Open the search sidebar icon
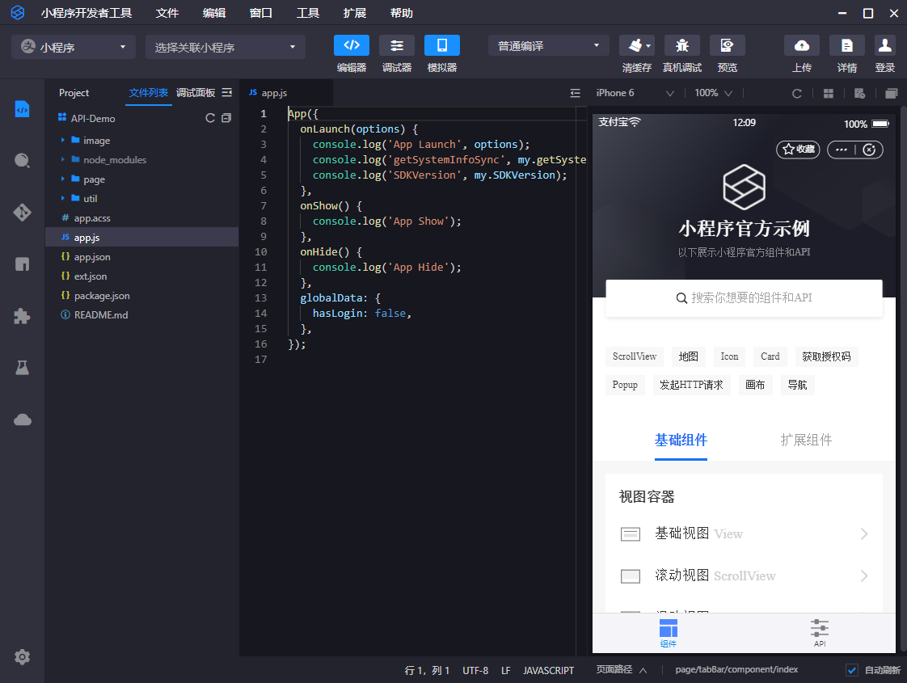The image size is (907, 683). pyautogui.click(x=22, y=160)
